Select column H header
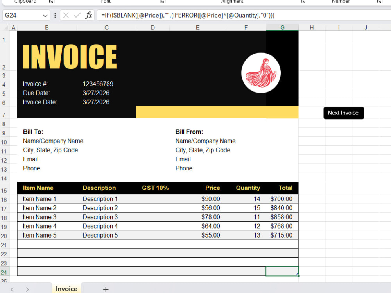Viewport: 391px width, 293px height. (312, 27)
